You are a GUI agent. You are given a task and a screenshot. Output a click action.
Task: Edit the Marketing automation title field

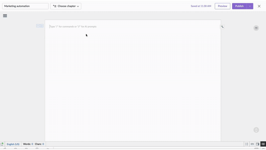(x=25, y=6)
